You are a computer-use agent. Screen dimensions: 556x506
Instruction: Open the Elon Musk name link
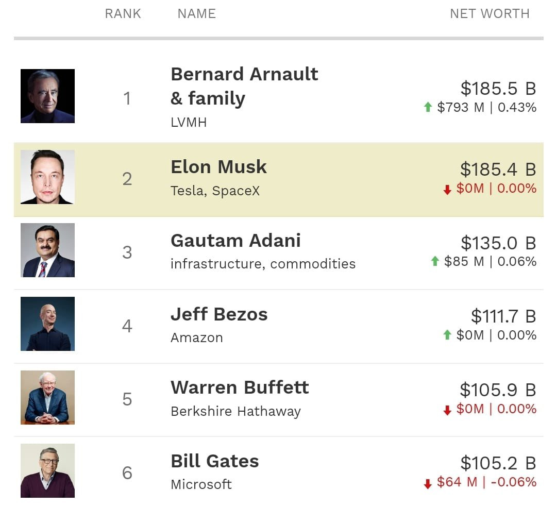pyautogui.click(x=218, y=166)
